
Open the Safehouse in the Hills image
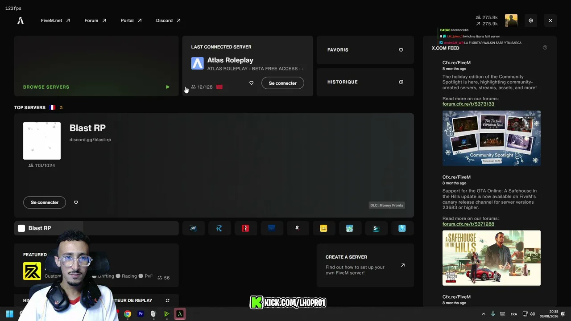492,258
